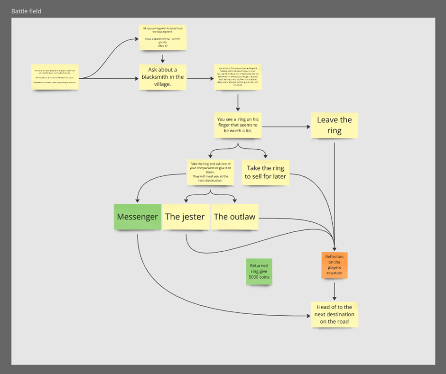Select the 'Ask about a blacksmith' sticky note
Viewport: 446px width, 374px height.
[x=163, y=77]
